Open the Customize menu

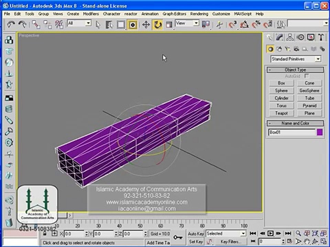(x=221, y=14)
